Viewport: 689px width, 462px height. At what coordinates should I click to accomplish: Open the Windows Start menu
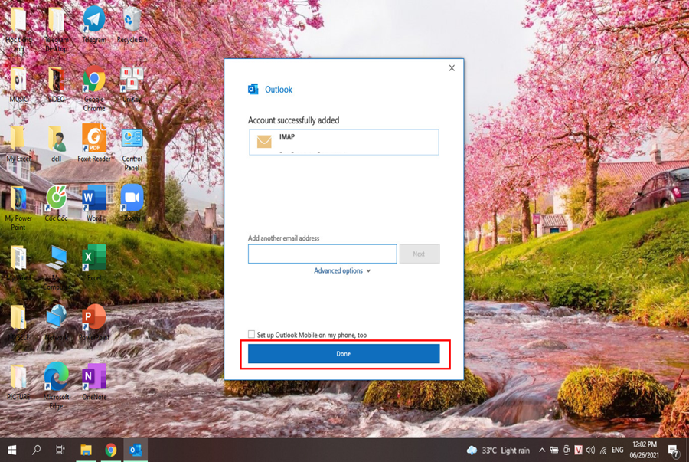tap(12, 450)
